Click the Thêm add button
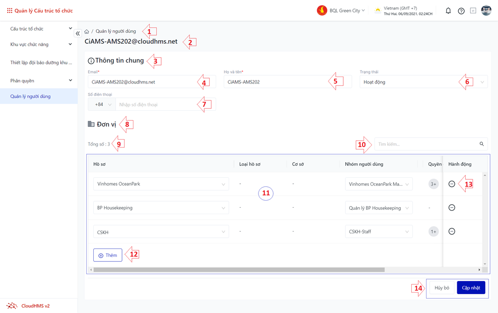Screen dimensions: 498x313 [108, 255]
